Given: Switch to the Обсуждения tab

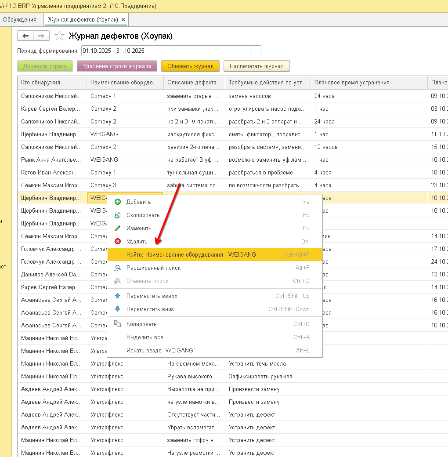Looking at the screenshot, I should tap(20, 20).
